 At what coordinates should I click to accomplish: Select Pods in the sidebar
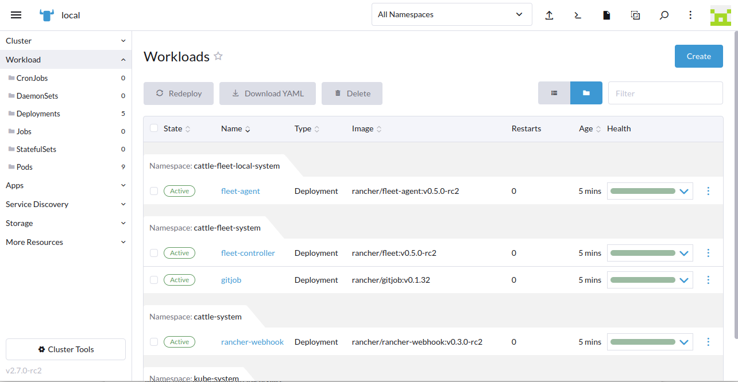point(25,167)
